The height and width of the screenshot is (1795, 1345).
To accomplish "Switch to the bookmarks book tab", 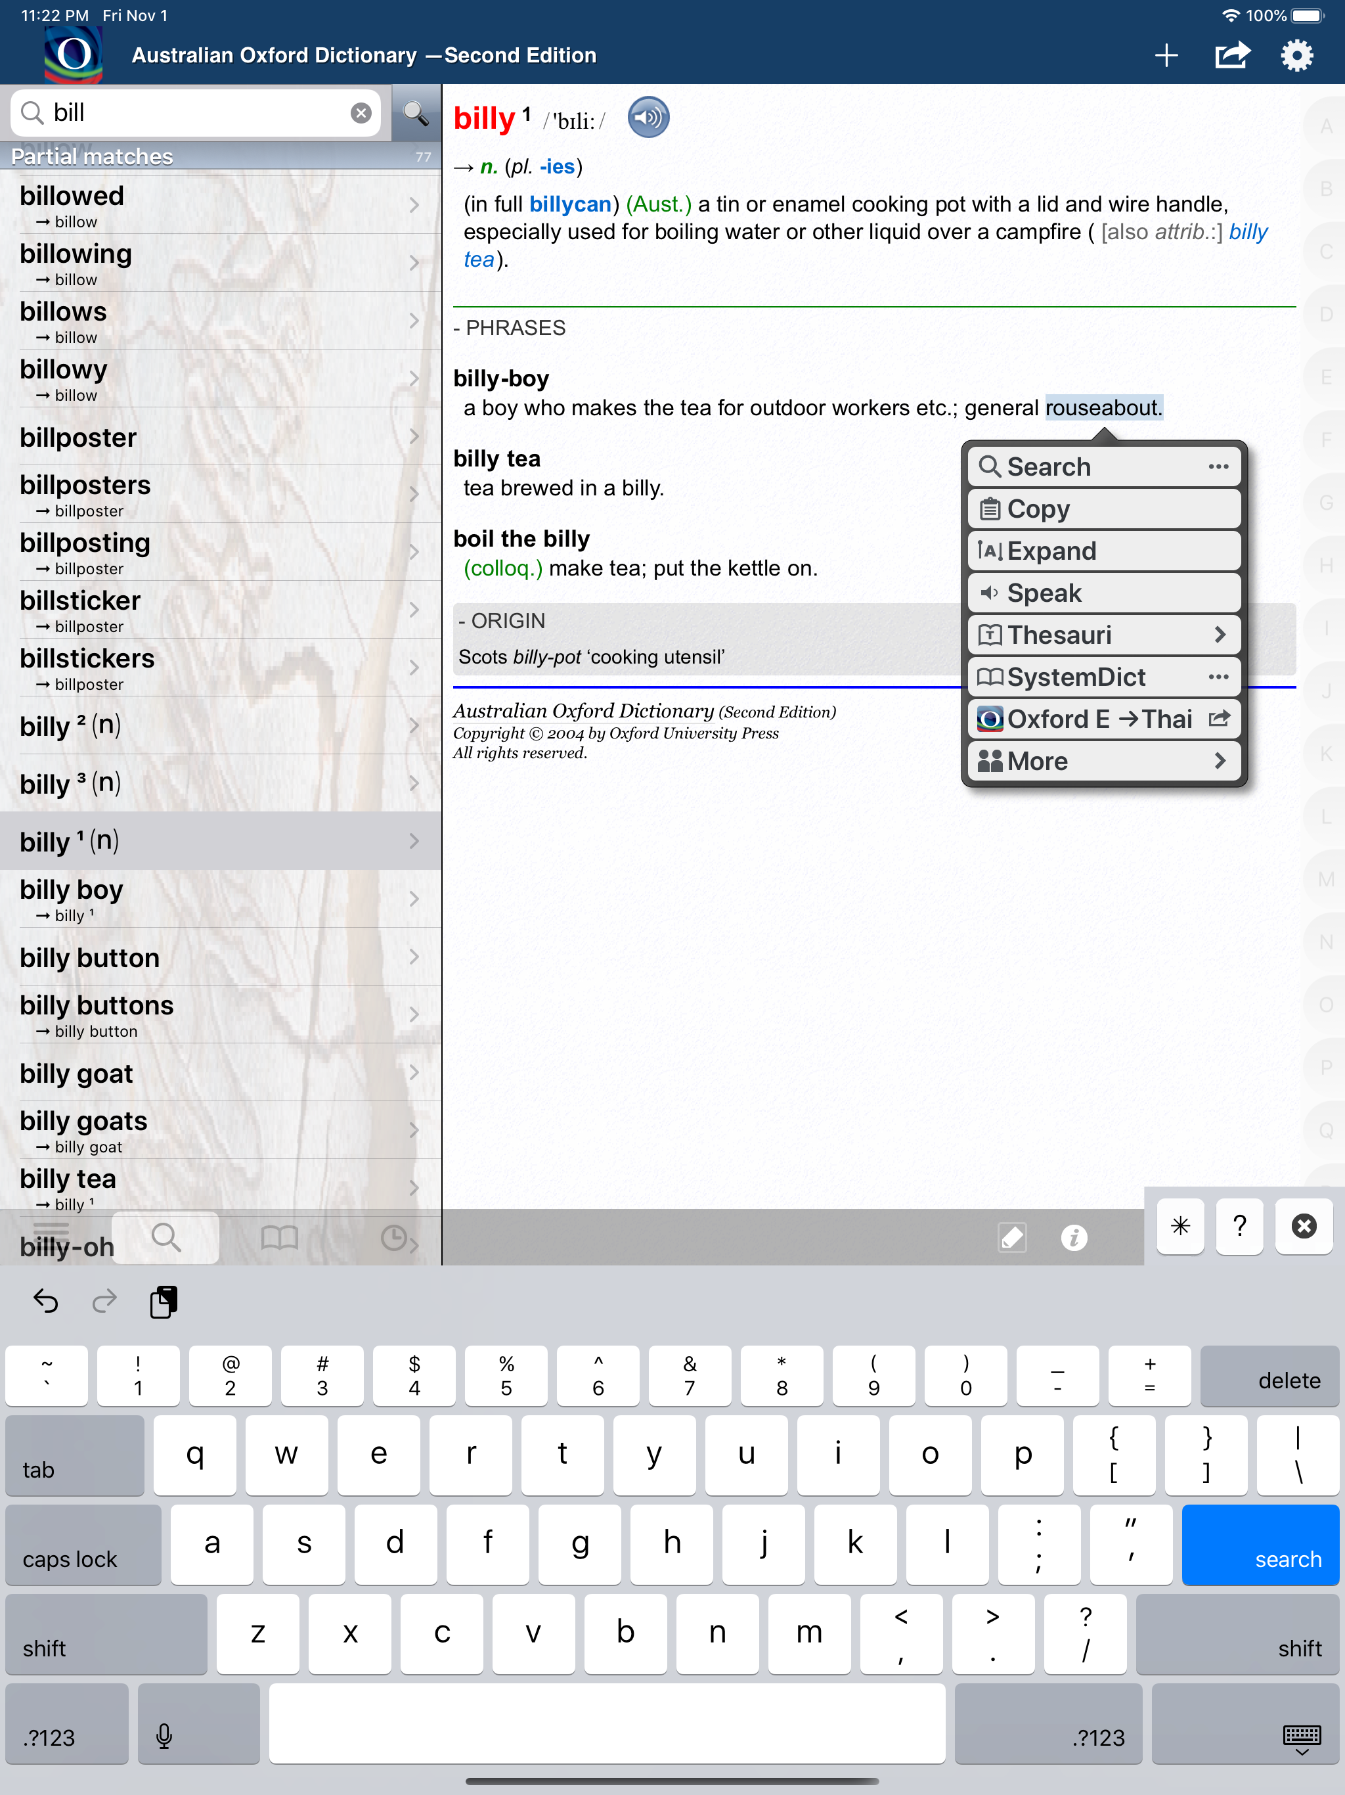I will (280, 1237).
